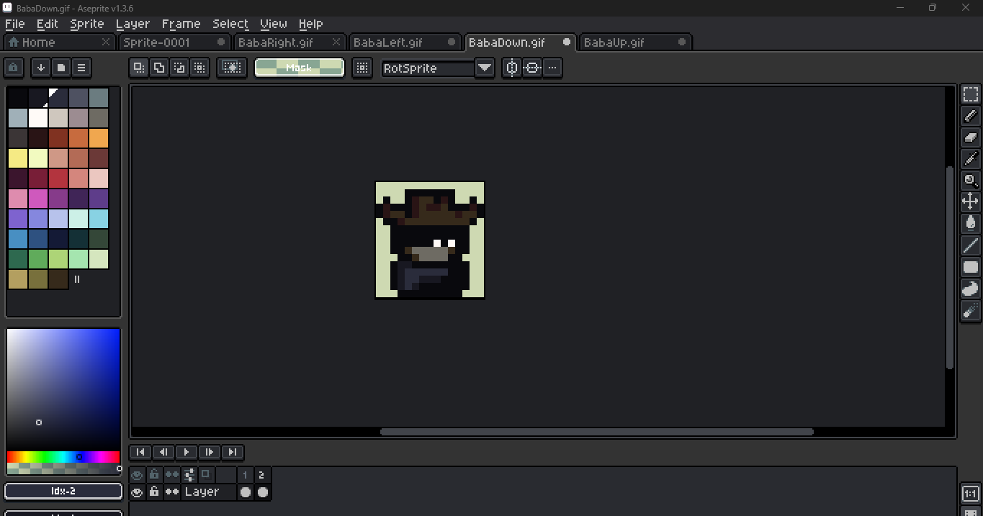Choose intersect selection mode

tap(199, 68)
